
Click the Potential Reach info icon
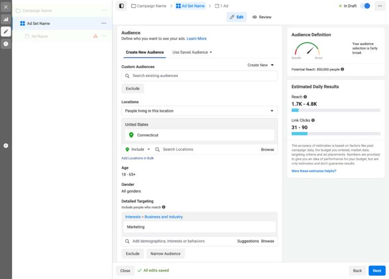click(x=342, y=69)
